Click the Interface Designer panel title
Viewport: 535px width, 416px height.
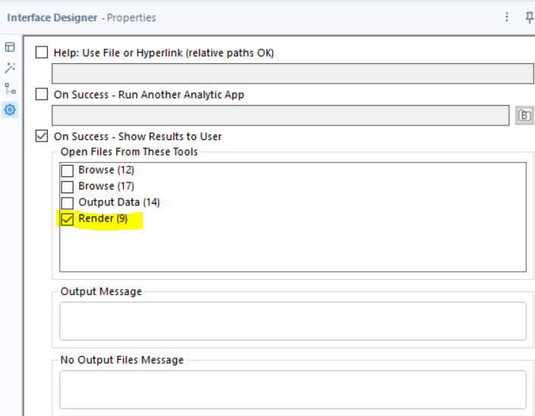[52, 17]
